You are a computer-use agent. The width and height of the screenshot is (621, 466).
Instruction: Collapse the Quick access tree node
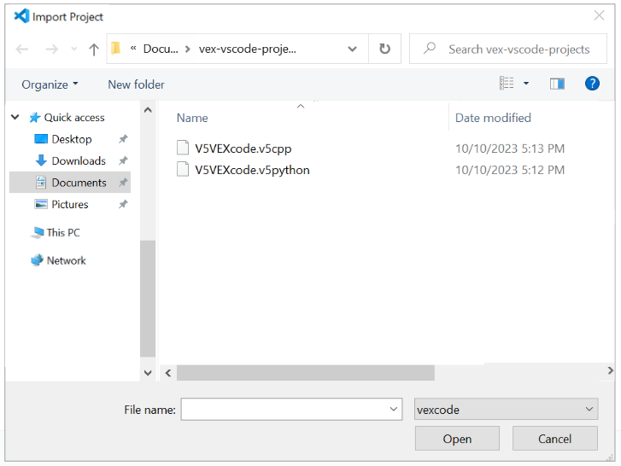[x=15, y=118]
